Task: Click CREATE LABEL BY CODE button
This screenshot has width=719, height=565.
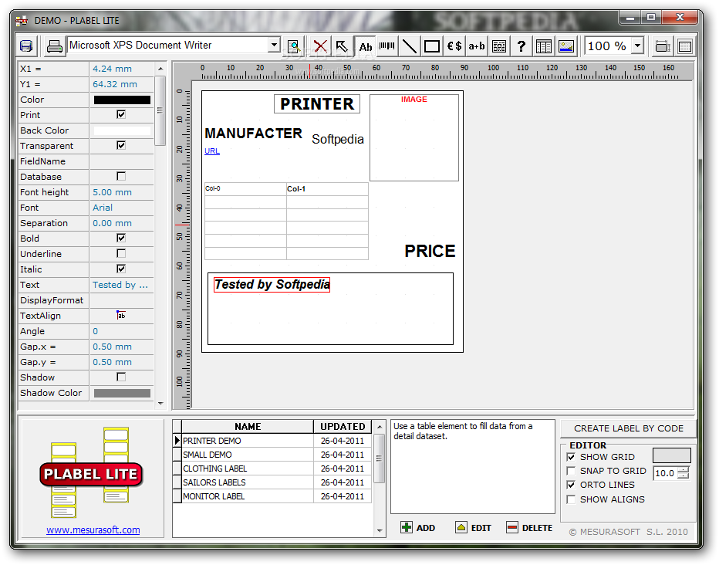Action: tap(628, 428)
